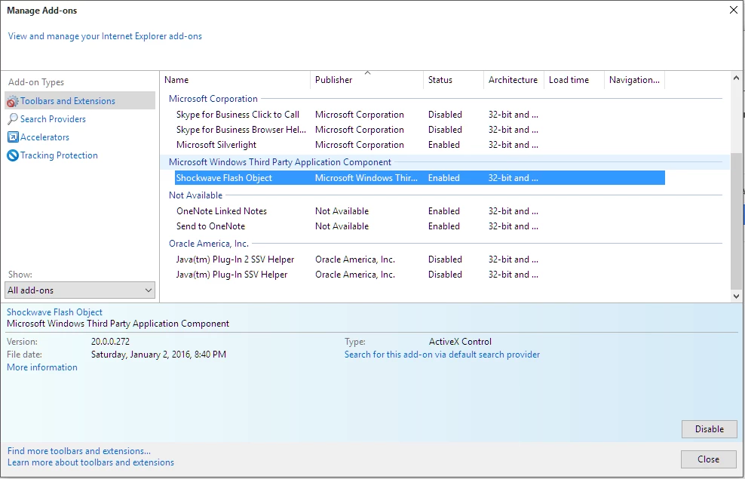Image resolution: width=745 pixels, height=479 pixels.
Task: Sort list by Status column header
Action: click(453, 80)
